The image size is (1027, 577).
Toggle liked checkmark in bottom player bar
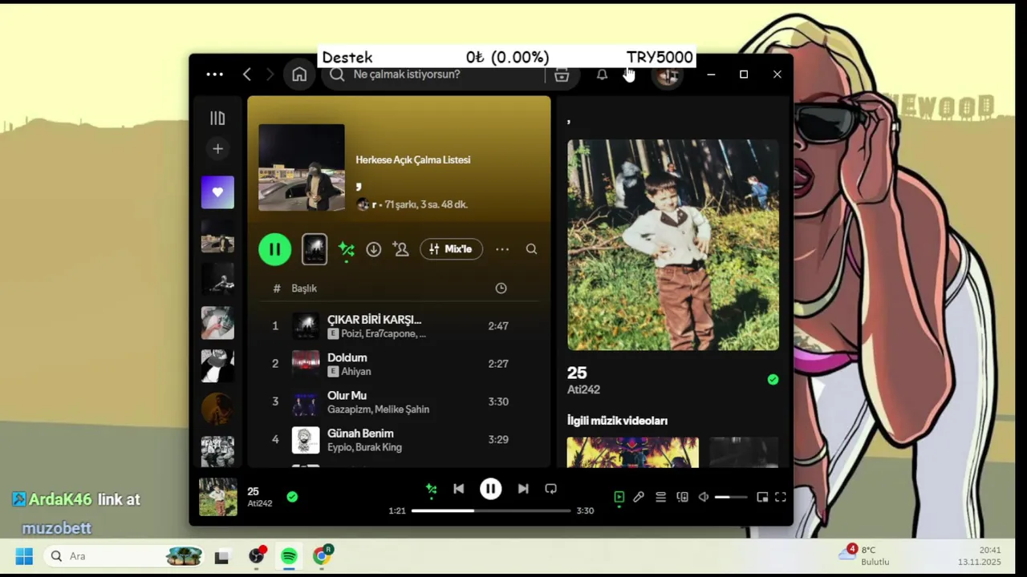pos(292,497)
